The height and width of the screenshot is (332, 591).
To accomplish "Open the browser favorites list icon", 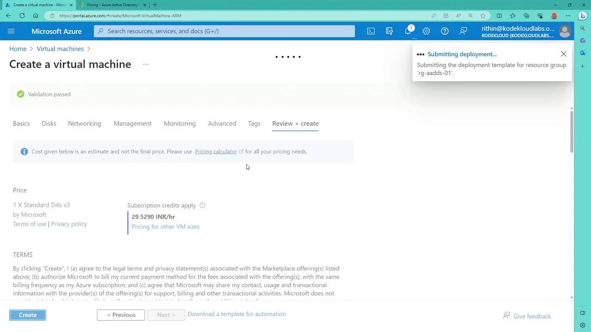I will (x=513, y=15).
